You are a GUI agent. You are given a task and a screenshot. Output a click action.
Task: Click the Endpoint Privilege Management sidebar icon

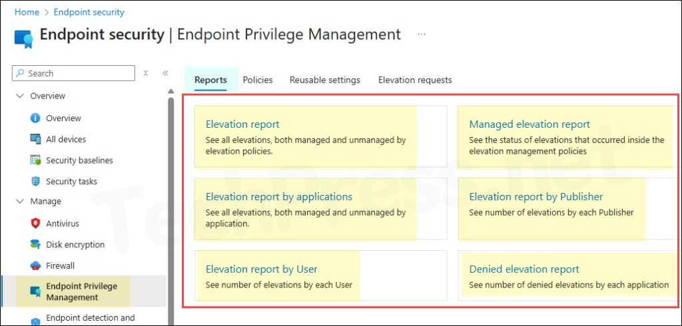pyautogui.click(x=35, y=291)
